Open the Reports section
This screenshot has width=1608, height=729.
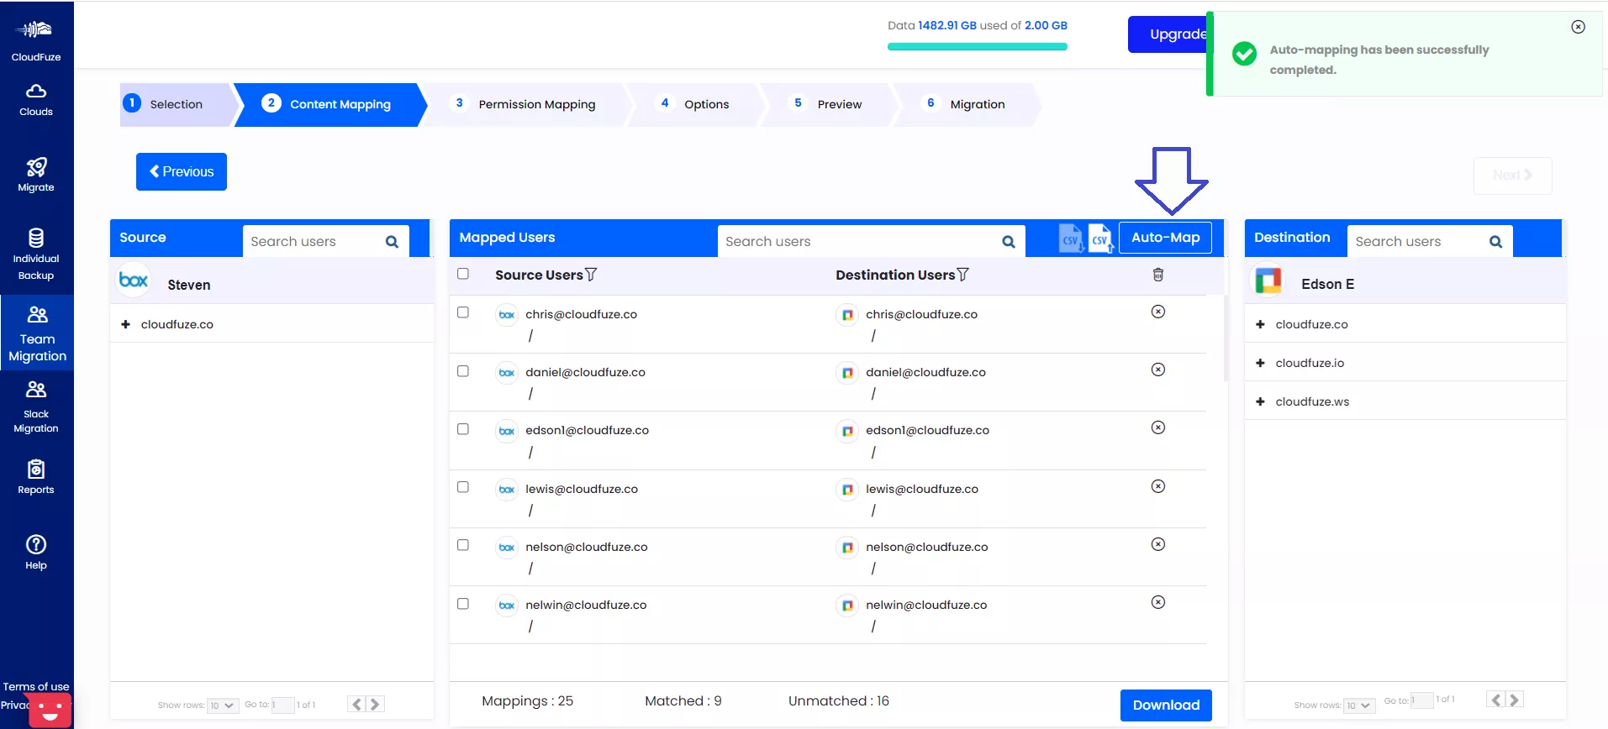[36, 477]
